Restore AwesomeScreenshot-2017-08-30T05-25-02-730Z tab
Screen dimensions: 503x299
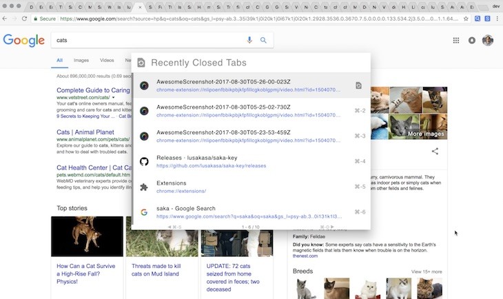[x=251, y=111]
